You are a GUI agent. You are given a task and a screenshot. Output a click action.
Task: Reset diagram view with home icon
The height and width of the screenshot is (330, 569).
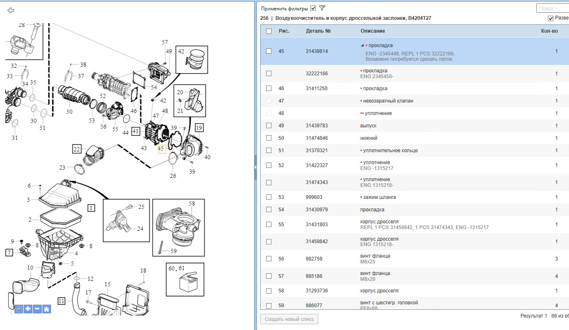pos(46,308)
